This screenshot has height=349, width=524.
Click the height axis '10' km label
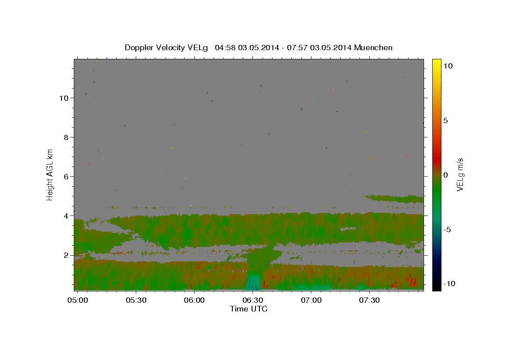64,98
